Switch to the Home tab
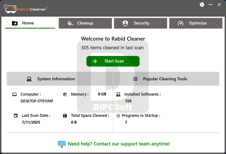The image size is (226, 154). pyautogui.click(x=30, y=23)
